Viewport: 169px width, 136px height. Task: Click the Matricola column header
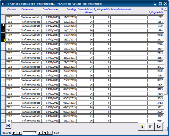[11, 9]
